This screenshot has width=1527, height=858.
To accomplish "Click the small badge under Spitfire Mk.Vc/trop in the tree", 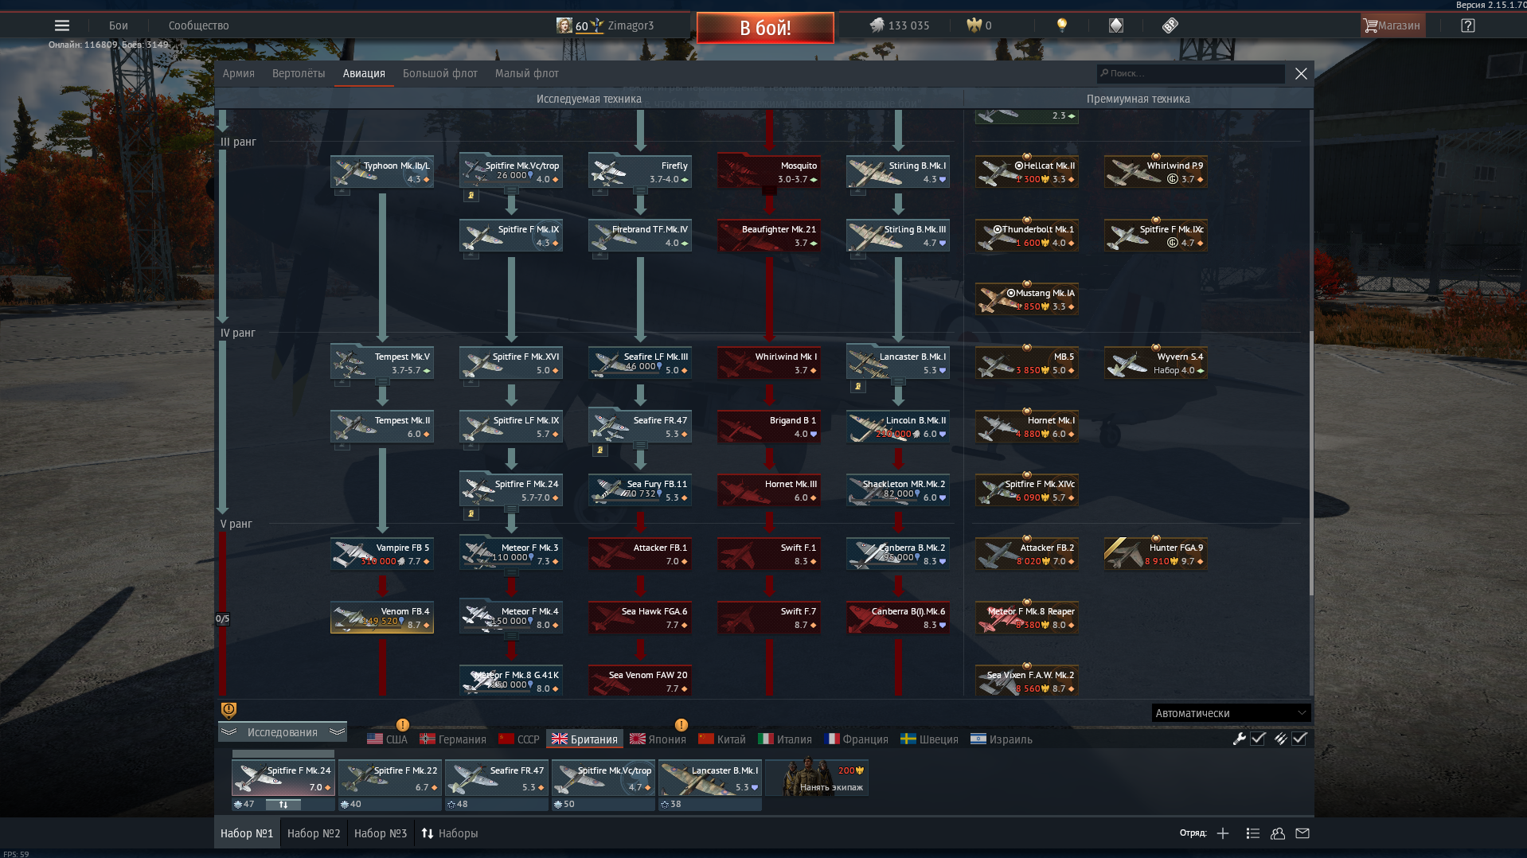I will tap(471, 195).
